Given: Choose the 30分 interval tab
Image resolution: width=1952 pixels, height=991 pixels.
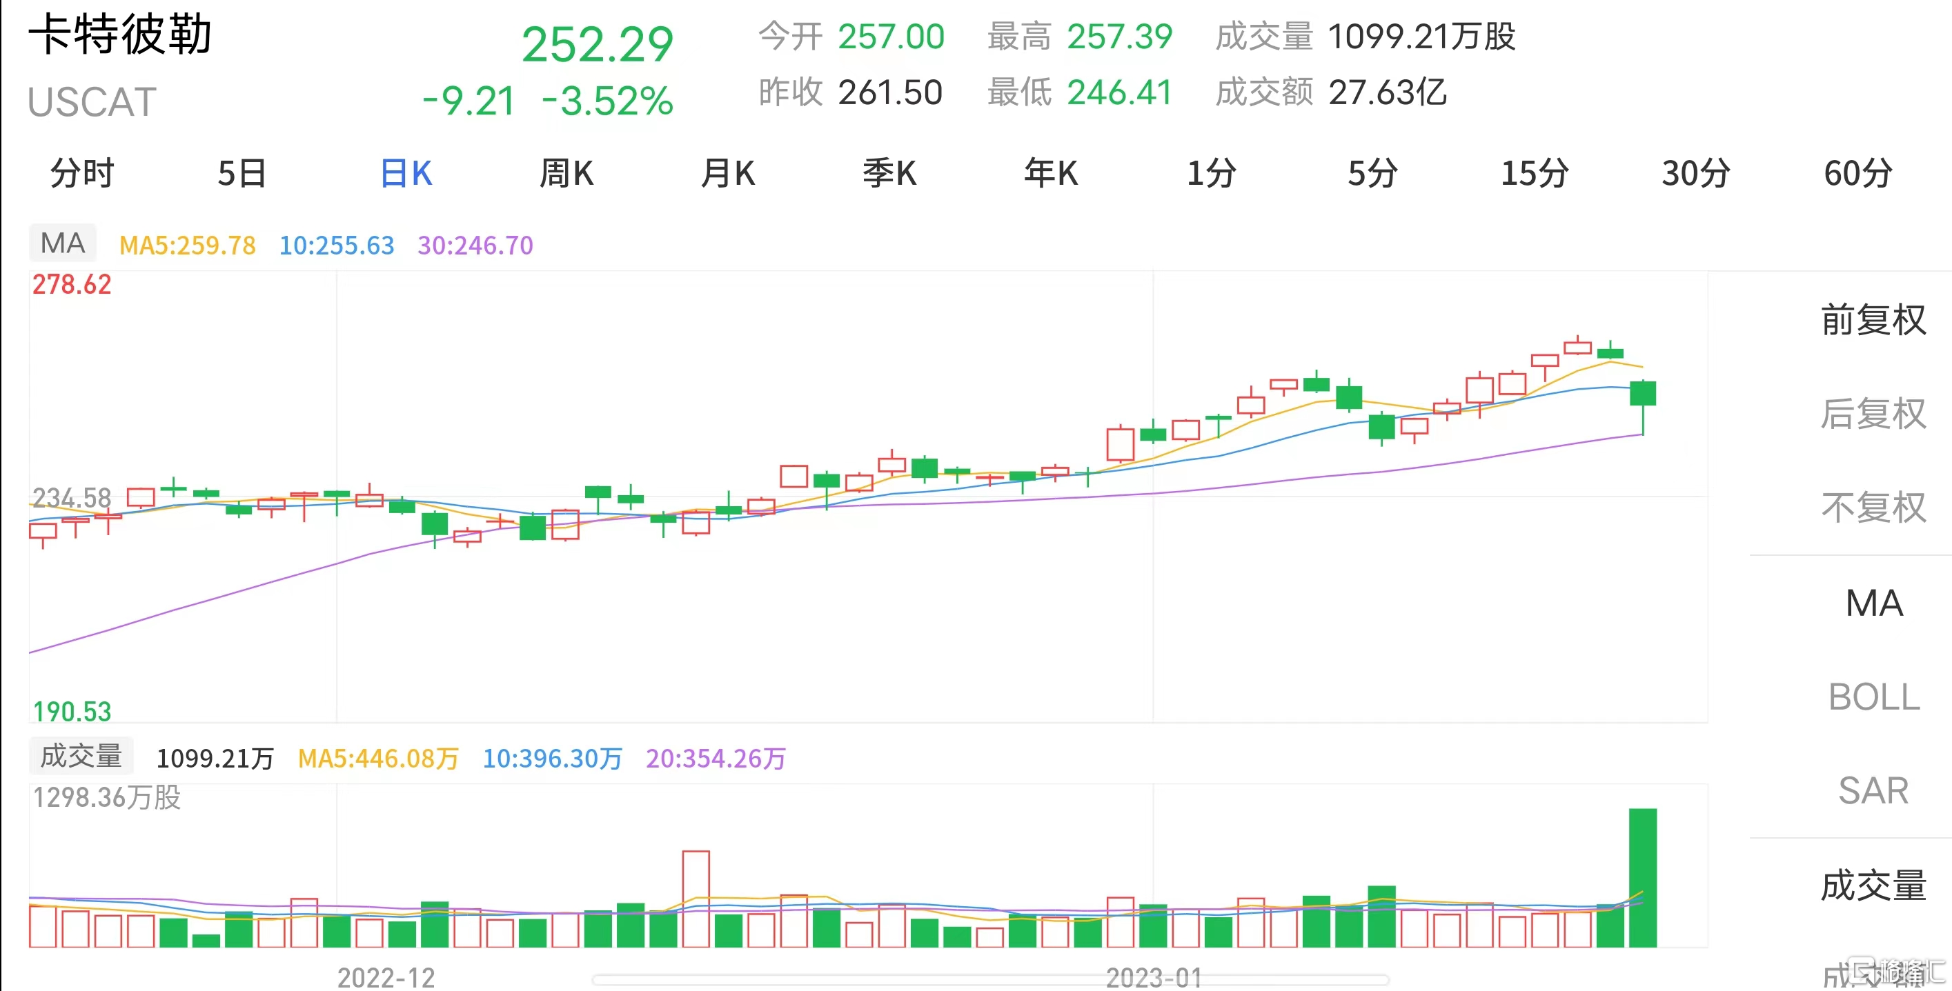Looking at the screenshot, I should (x=1696, y=172).
